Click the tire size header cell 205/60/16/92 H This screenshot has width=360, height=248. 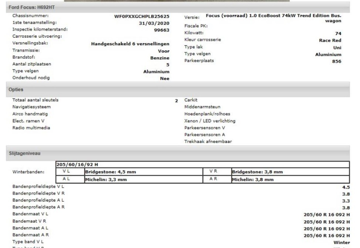77,165
